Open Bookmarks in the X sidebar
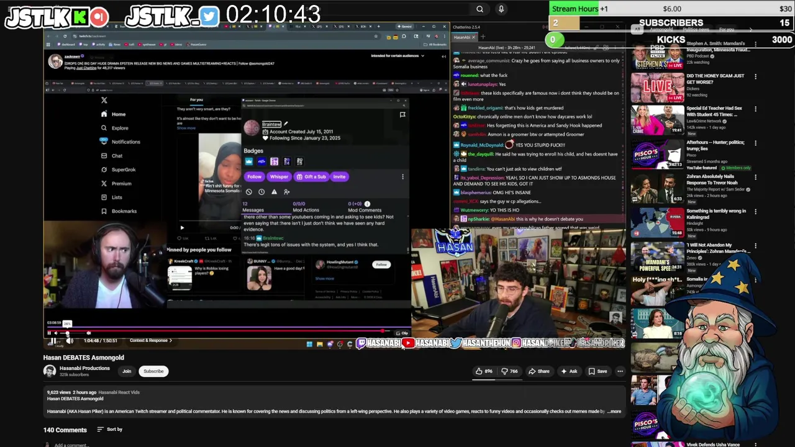Image resolution: width=795 pixels, height=447 pixels. tap(118, 211)
